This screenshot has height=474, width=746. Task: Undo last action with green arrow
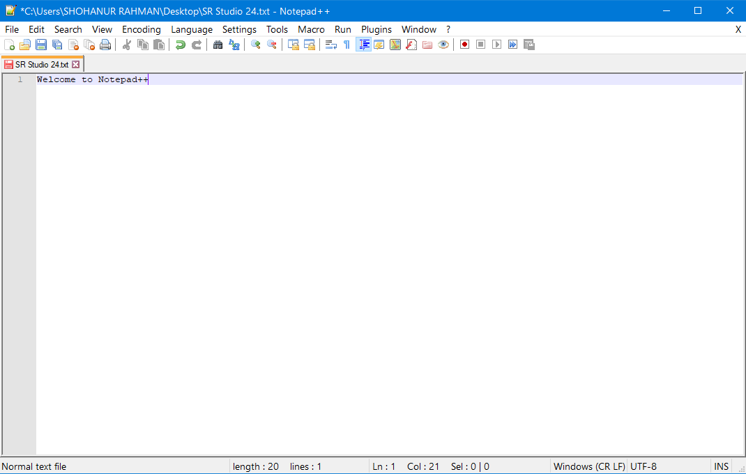point(181,45)
